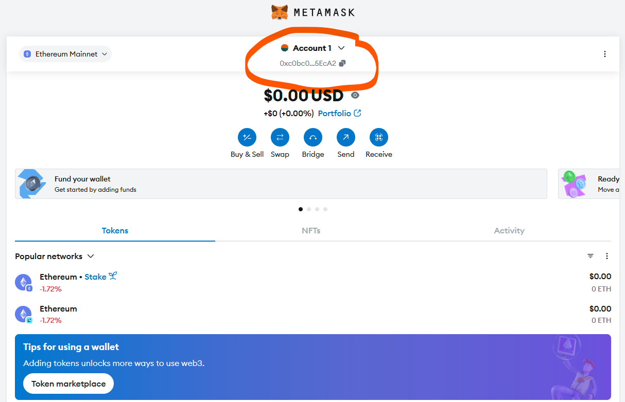The width and height of the screenshot is (625, 402).
Task: Expand the Popular networks filter
Action: (55, 256)
